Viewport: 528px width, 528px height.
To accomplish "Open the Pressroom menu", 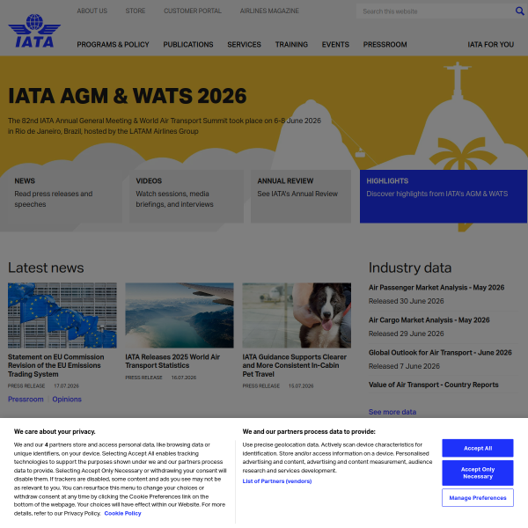I will (385, 45).
